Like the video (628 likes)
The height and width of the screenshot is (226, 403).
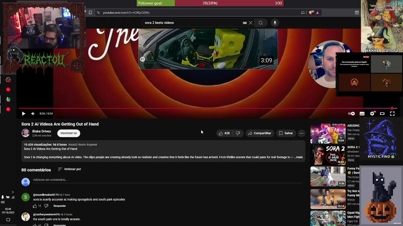point(224,133)
